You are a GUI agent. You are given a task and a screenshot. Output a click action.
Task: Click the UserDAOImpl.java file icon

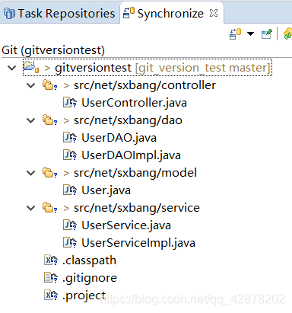[70, 155]
